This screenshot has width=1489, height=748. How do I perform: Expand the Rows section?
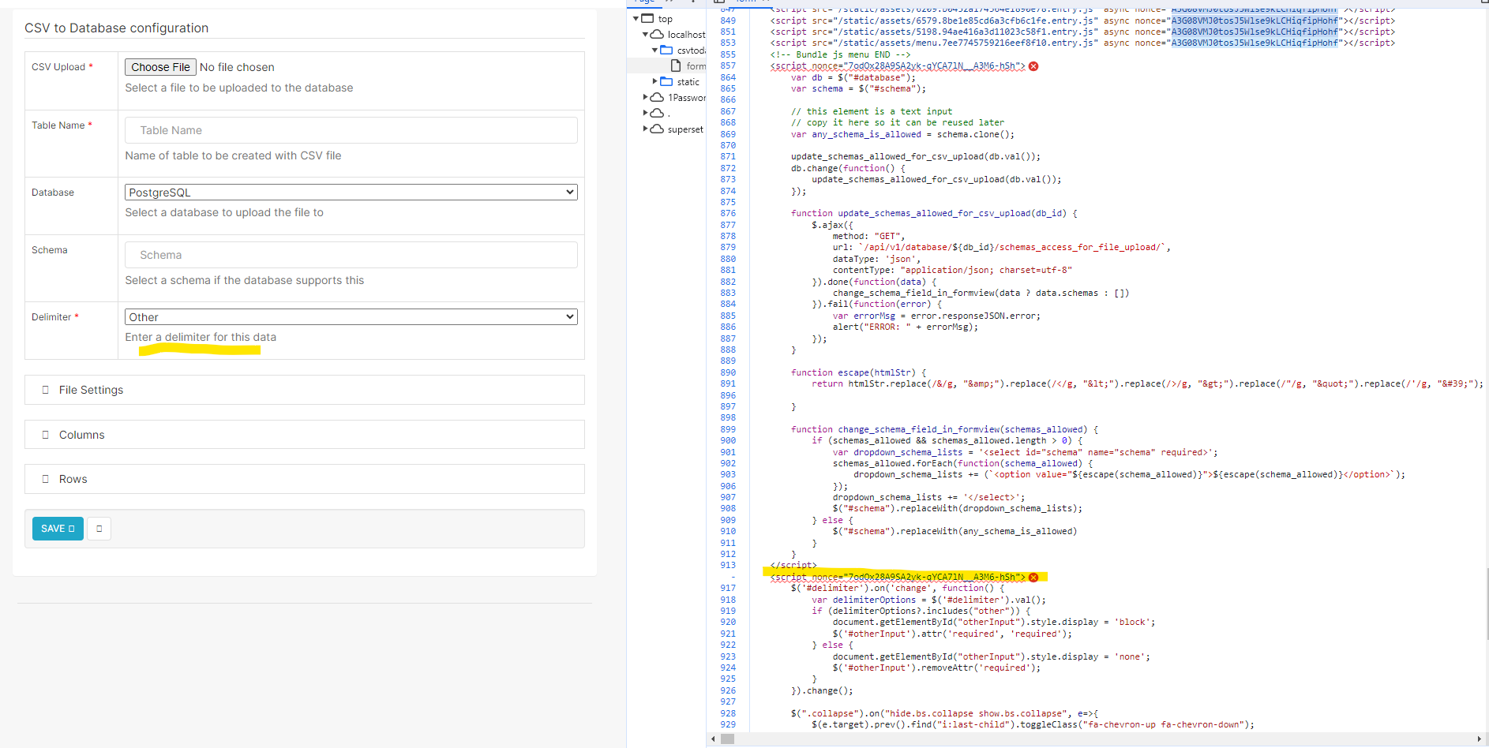pyautogui.click(x=305, y=479)
